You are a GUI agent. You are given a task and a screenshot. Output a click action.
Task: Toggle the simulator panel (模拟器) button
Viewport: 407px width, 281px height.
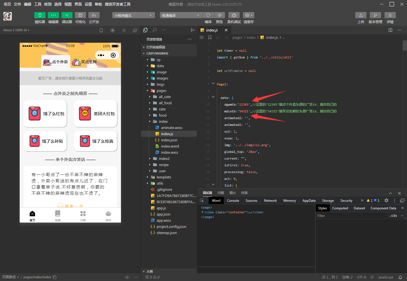point(40,15)
